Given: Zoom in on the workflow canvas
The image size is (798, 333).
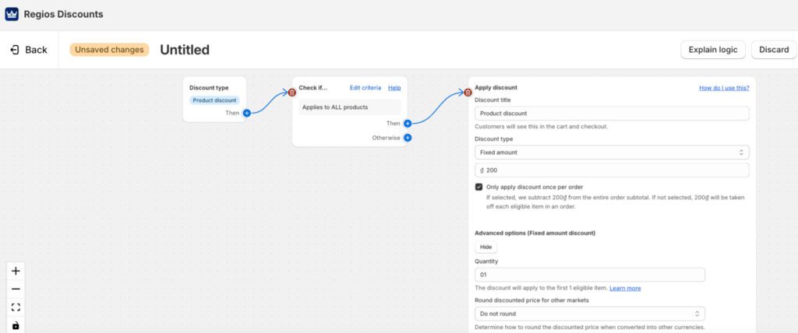Looking at the screenshot, I should coord(16,271).
